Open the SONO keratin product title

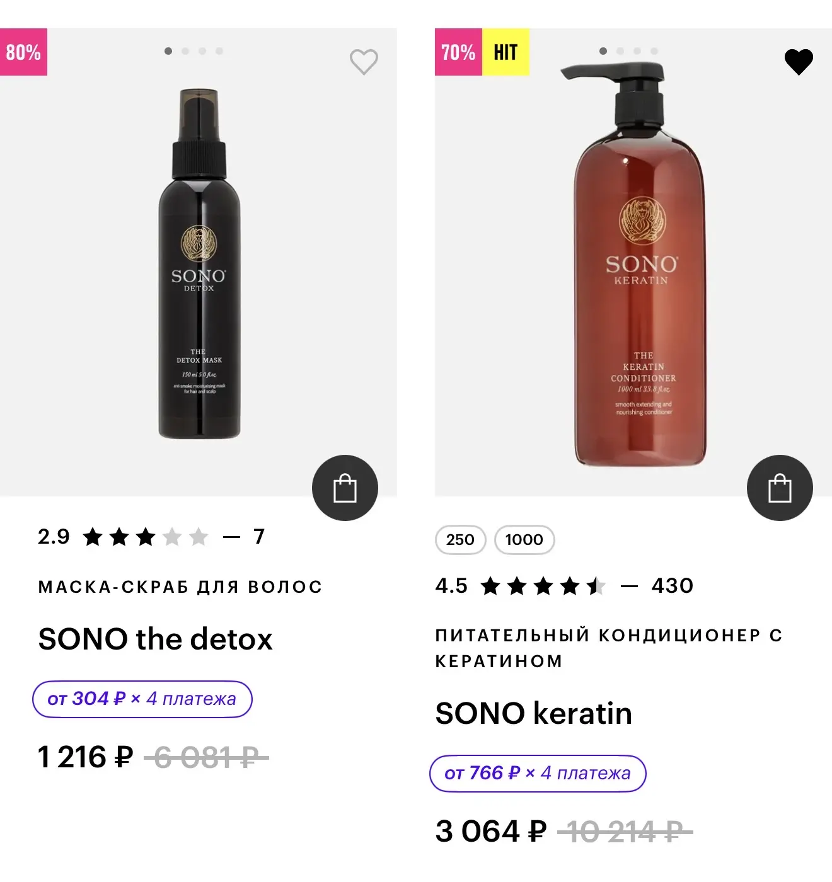533,713
